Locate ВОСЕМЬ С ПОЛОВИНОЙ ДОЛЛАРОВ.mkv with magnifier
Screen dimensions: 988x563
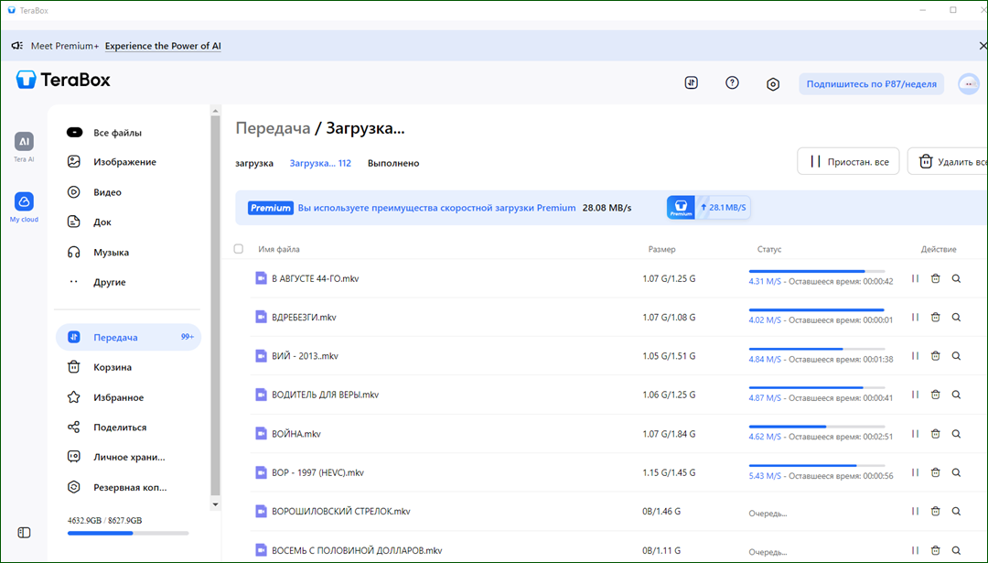point(956,550)
